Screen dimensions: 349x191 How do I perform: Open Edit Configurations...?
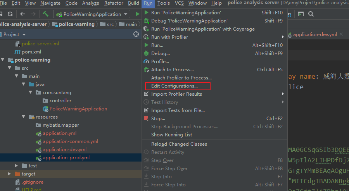pyautogui.click(x=214, y=86)
